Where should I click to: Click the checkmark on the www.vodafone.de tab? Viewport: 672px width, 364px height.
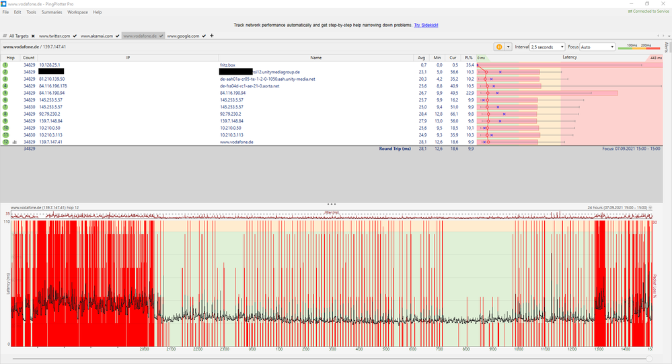[161, 36]
